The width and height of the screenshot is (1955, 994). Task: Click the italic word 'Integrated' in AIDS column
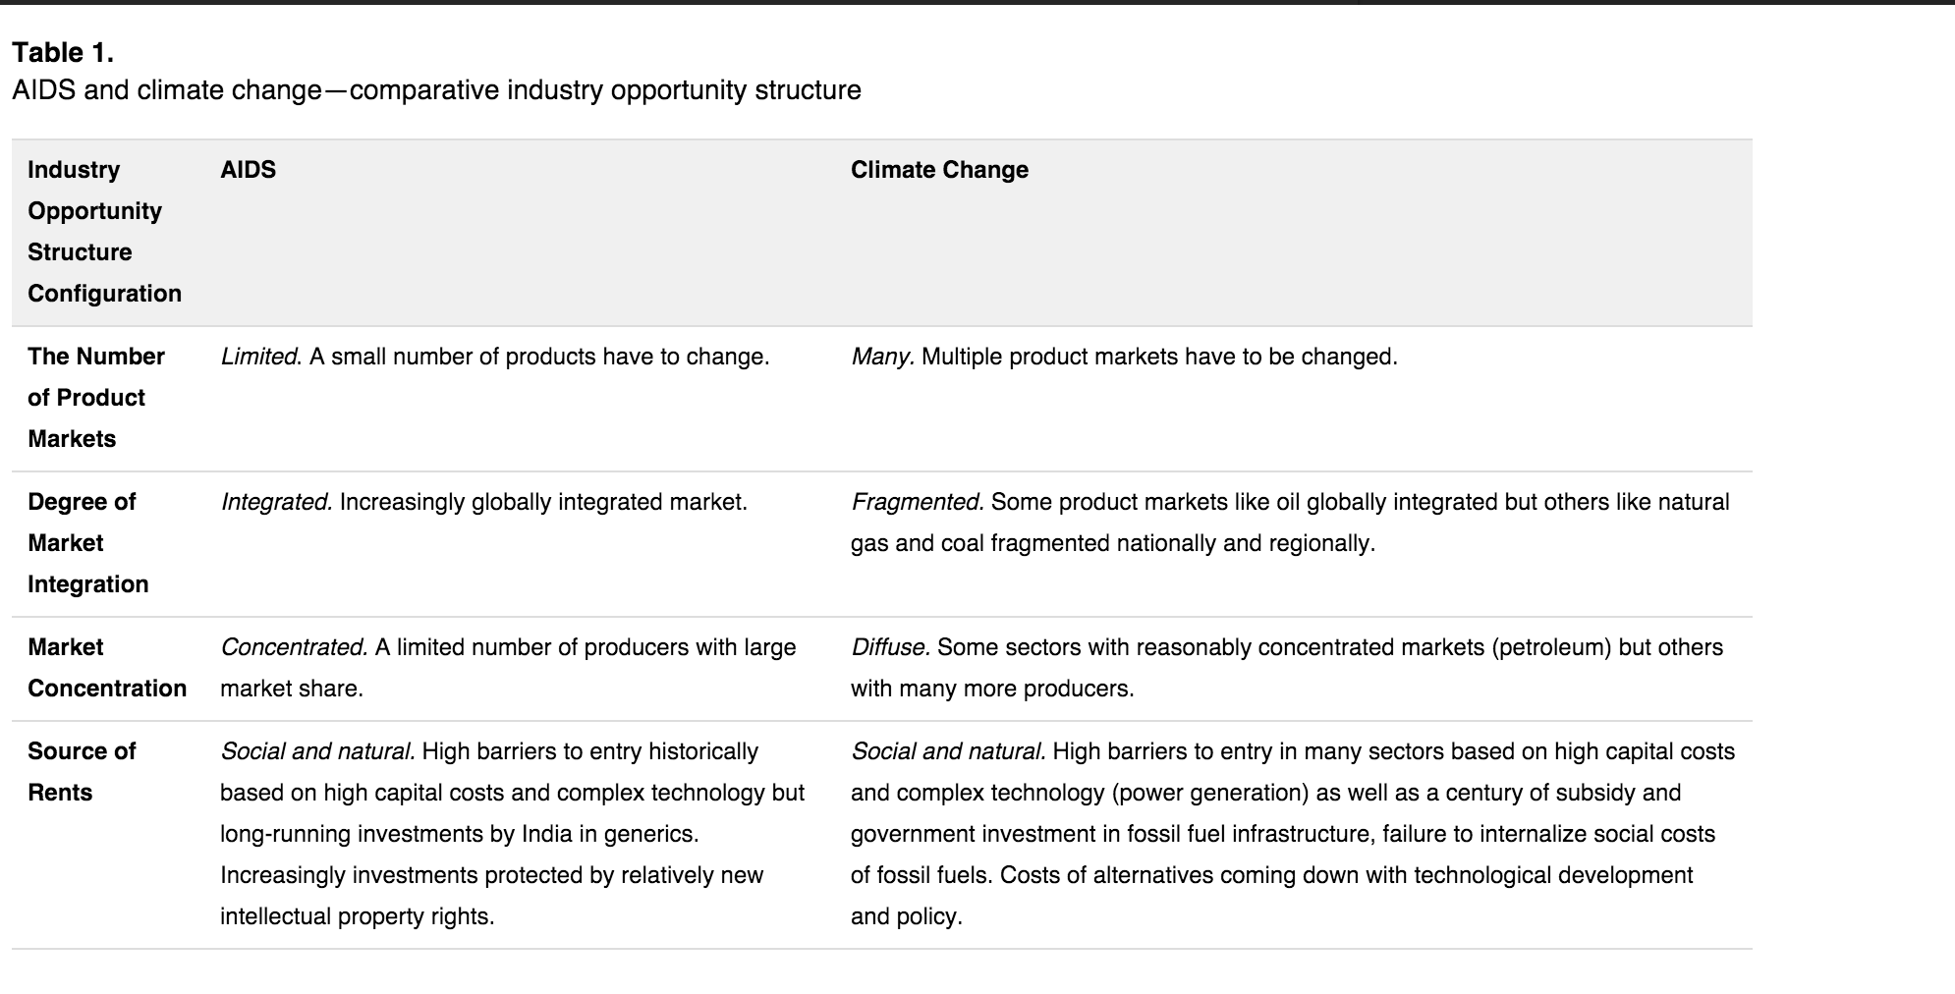click(276, 502)
